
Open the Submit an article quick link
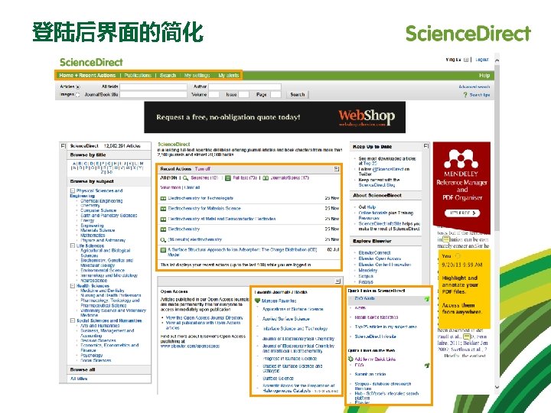(370, 374)
